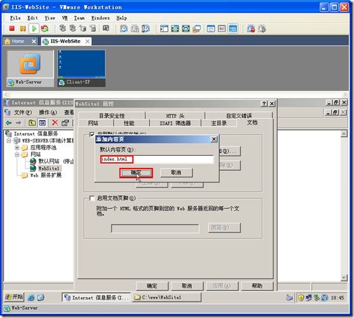This screenshot has width=354, height=318.
Task: Click the Take Snapshot clock icon
Action: click(124, 29)
